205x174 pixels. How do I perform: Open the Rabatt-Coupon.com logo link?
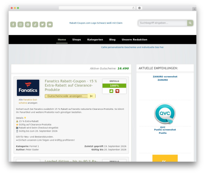click(96, 23)
